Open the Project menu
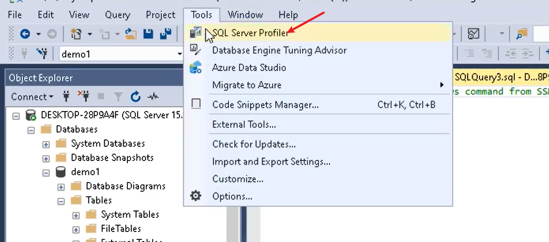This screenshot has width=549, height=242. [161, 15]
